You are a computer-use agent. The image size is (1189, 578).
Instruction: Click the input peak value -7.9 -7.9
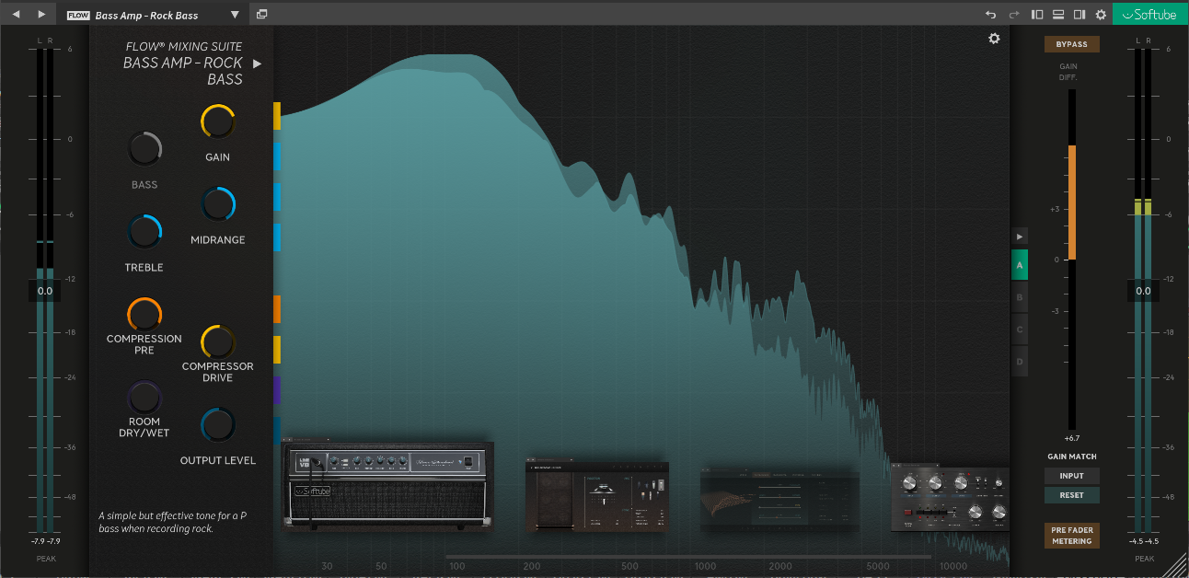click(x=45, y=541)
